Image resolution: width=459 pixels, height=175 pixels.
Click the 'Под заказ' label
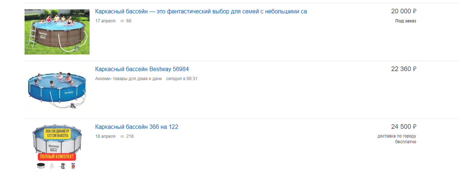406,21
